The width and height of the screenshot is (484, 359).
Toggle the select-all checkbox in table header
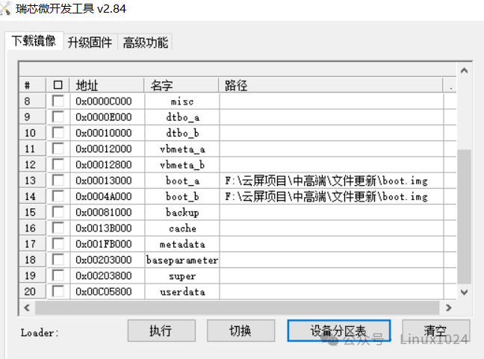tap(58, 85)
